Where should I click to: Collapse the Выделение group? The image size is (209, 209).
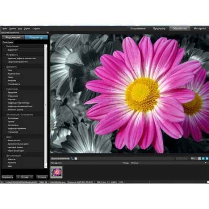(x=5, y=46)
